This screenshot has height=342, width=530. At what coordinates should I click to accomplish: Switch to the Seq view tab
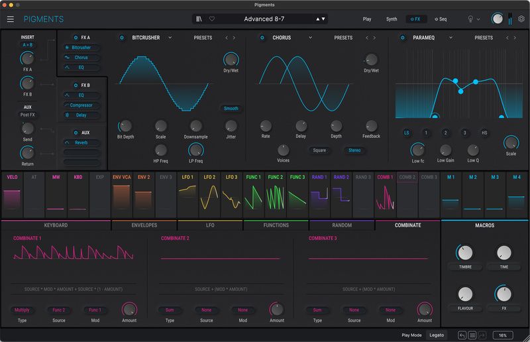coord(441,19)
